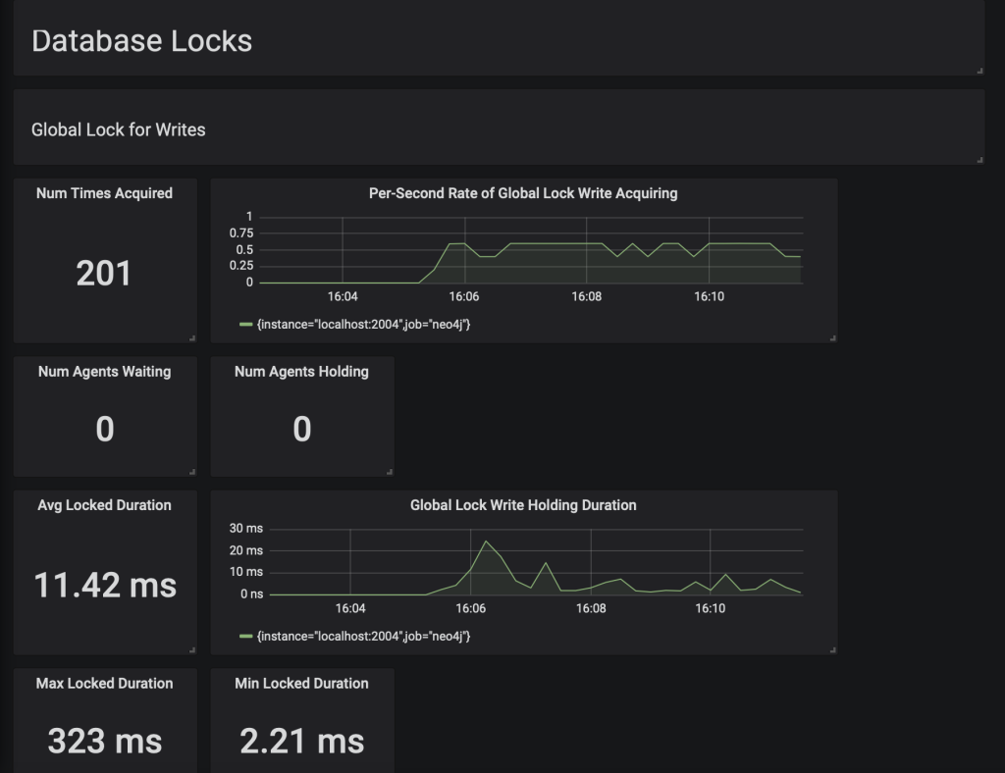Open the Min Locked Duration panel title menu
Viewport: 1005px width, 773px height.
[301, 683]
